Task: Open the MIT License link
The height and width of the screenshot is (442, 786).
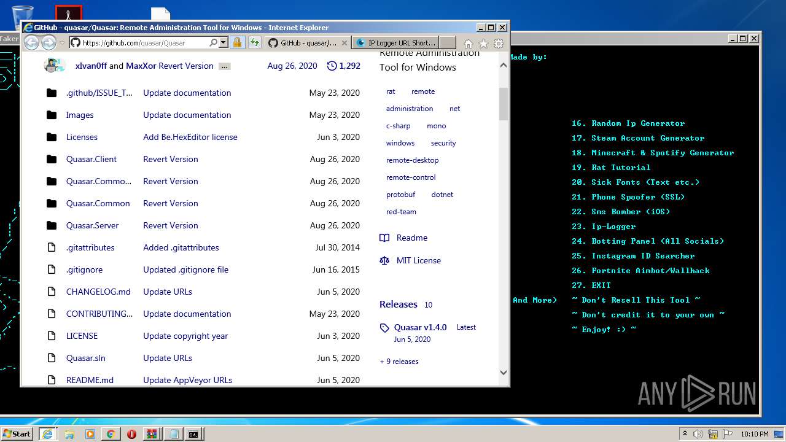Action: 410,260
